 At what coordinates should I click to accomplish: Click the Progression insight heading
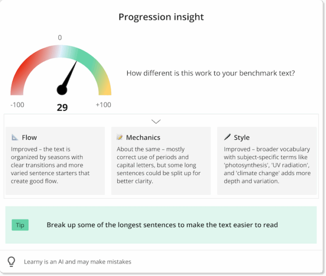tap(161, 17)
